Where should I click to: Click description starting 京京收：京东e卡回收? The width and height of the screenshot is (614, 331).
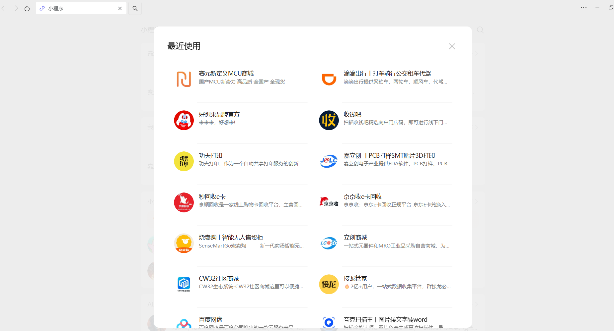coord(397,204)
